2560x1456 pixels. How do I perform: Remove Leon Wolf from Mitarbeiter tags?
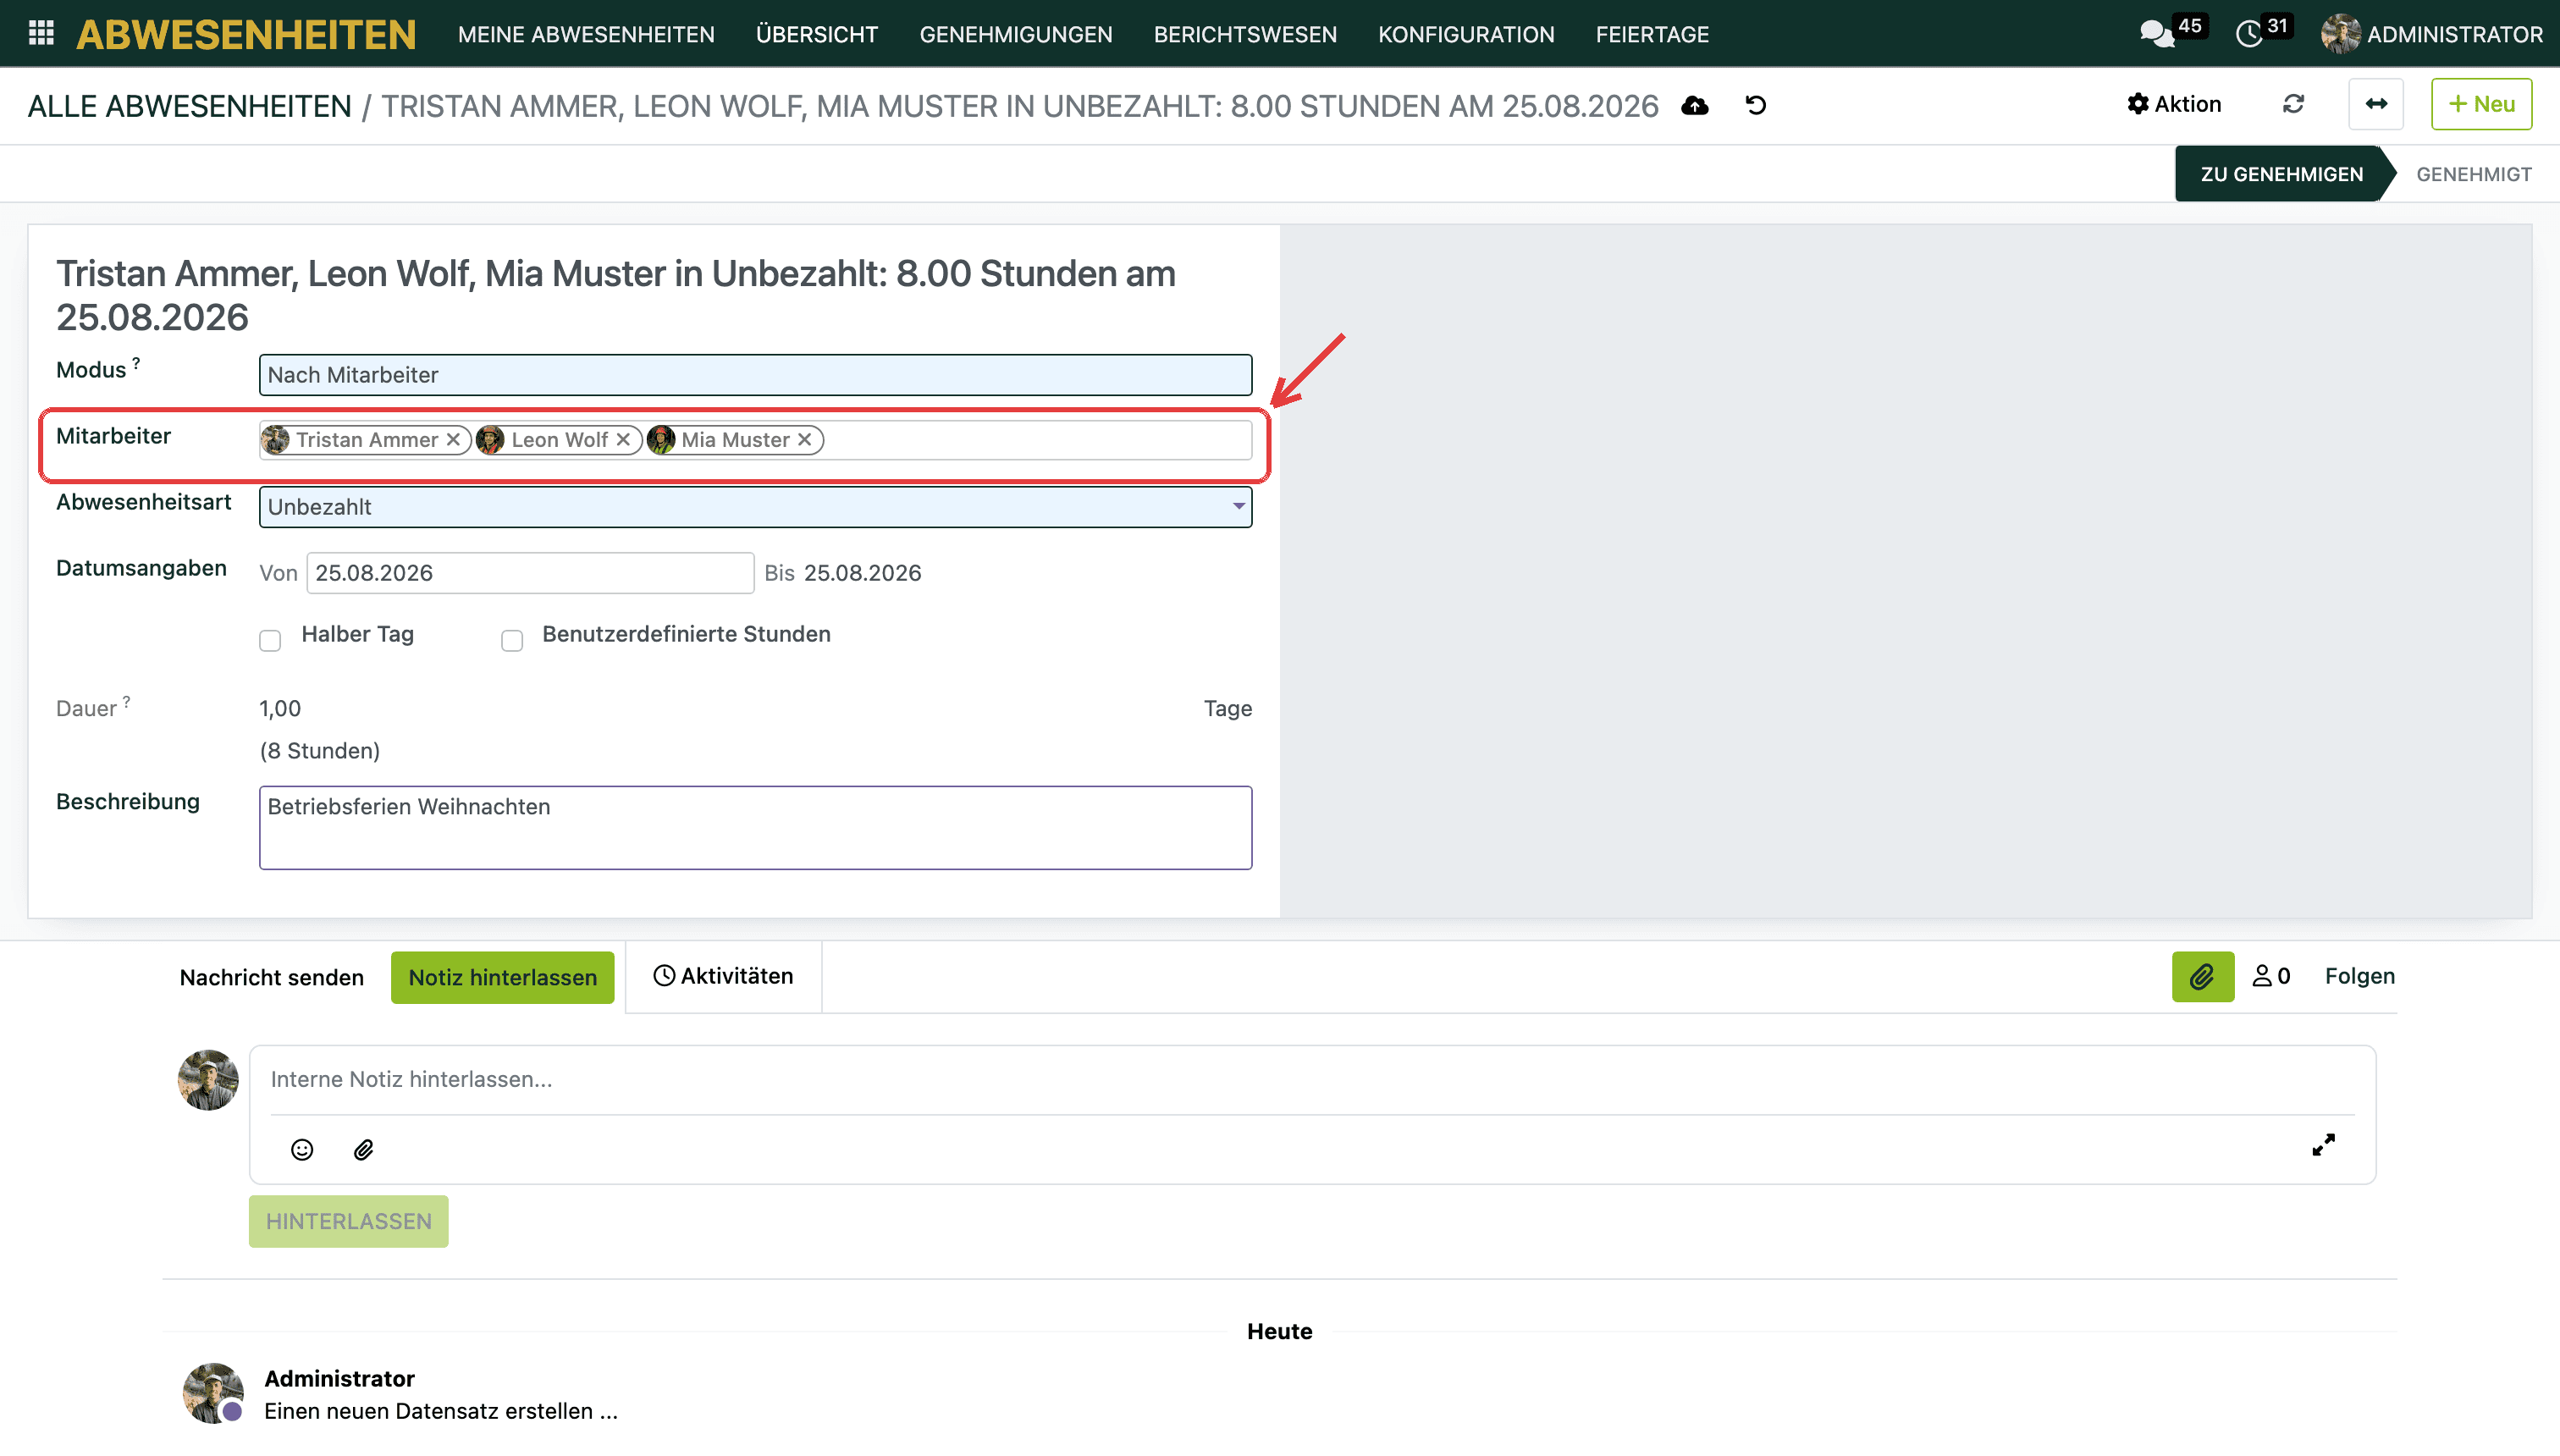[623, 440]
